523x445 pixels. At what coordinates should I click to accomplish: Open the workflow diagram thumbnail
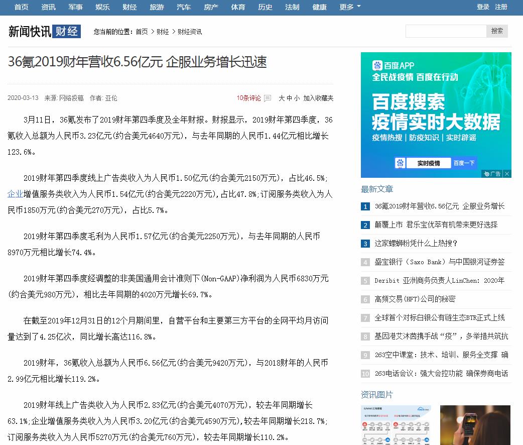click(396, 425)
